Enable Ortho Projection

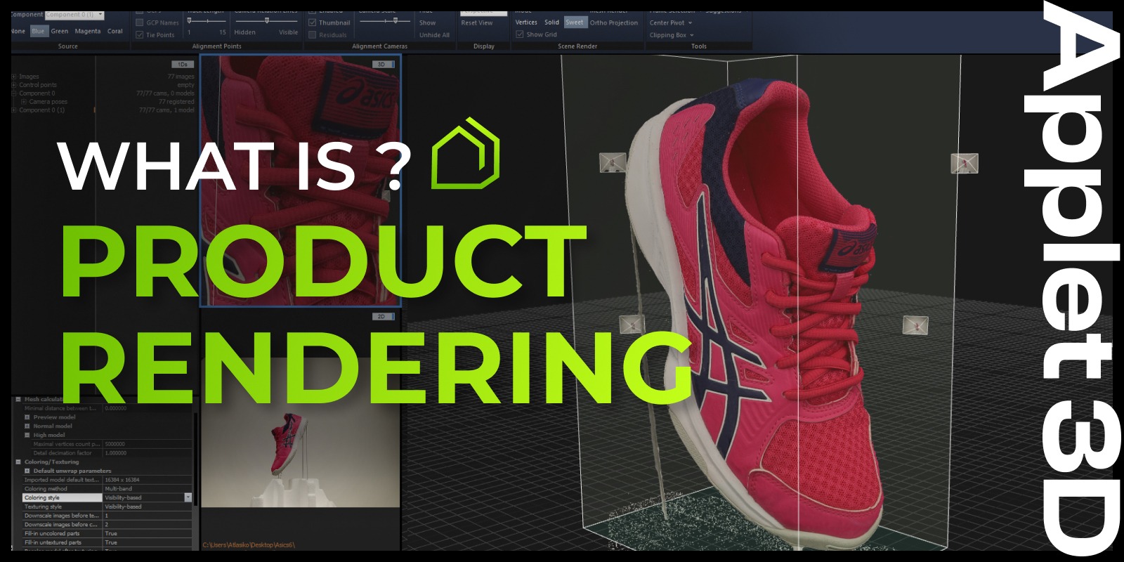[614, 22]
